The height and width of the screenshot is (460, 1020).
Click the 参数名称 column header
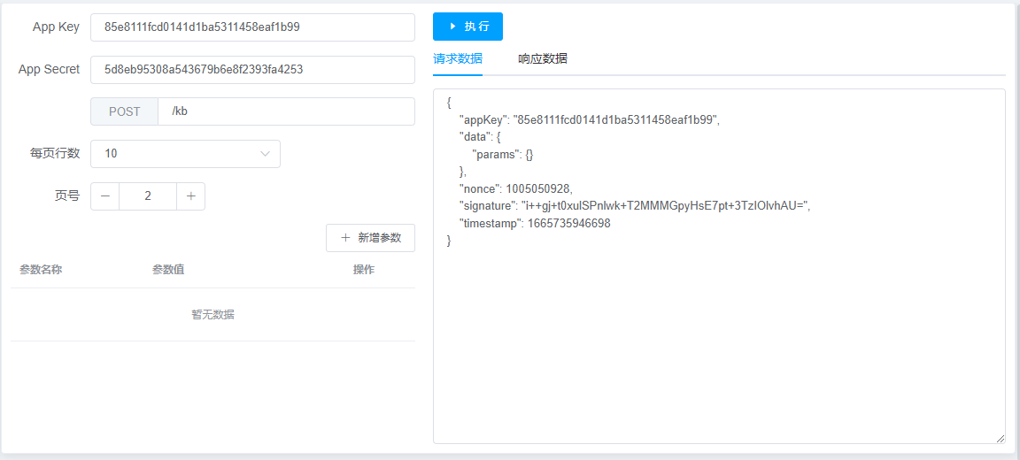pos(41,270)
